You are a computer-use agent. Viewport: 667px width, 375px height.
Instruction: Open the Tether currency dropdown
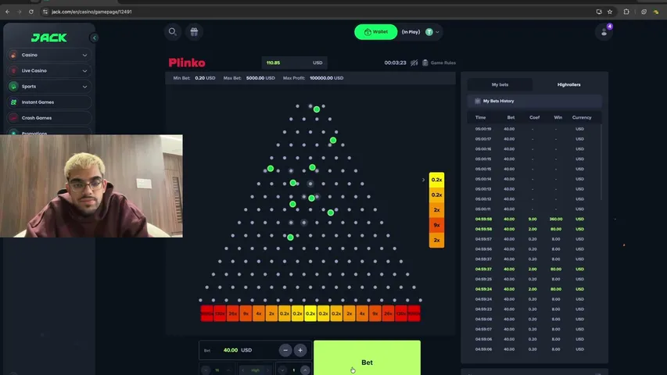coord(432,32)
